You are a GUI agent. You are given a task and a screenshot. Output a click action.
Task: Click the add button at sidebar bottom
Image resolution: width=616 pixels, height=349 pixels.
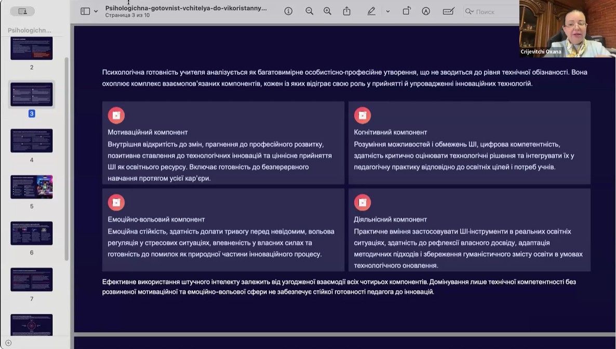point(8,343)
